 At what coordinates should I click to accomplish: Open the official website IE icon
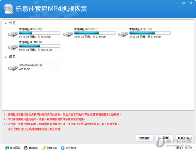[7, 148]
